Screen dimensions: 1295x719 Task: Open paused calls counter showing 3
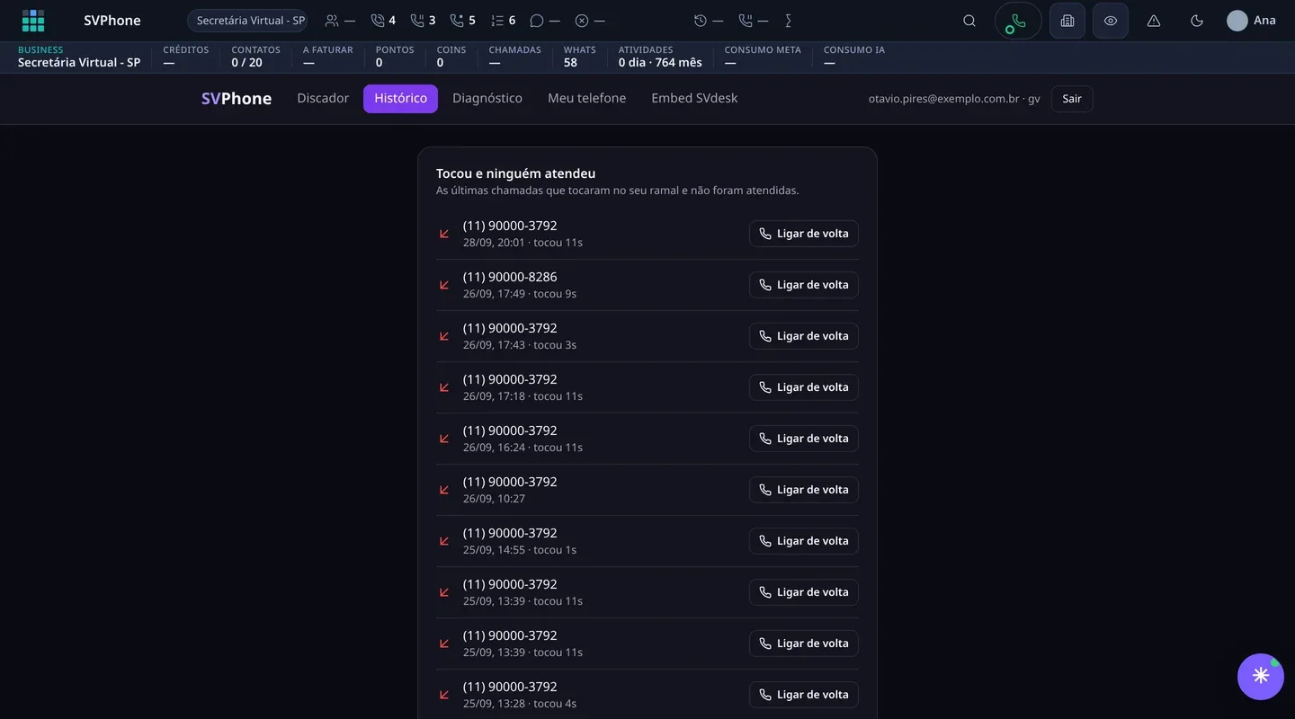point(423,21)
